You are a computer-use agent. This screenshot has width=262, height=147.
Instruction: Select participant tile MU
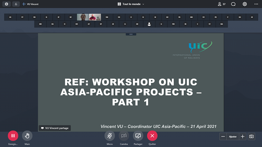coord(192,17)
